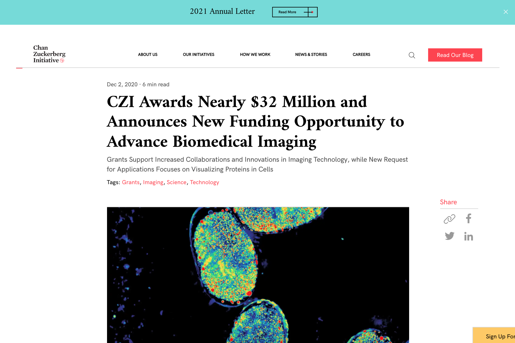Open the About Us menu

pos(148,55)
